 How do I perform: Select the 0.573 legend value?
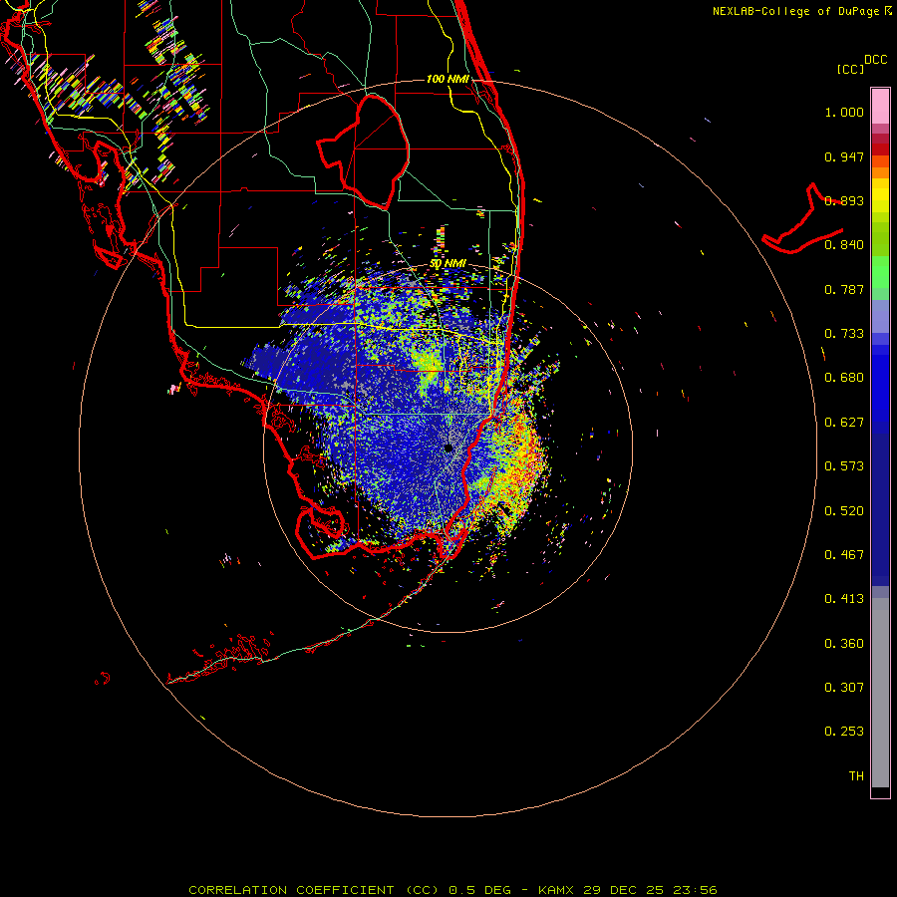[x=844, y=466]
